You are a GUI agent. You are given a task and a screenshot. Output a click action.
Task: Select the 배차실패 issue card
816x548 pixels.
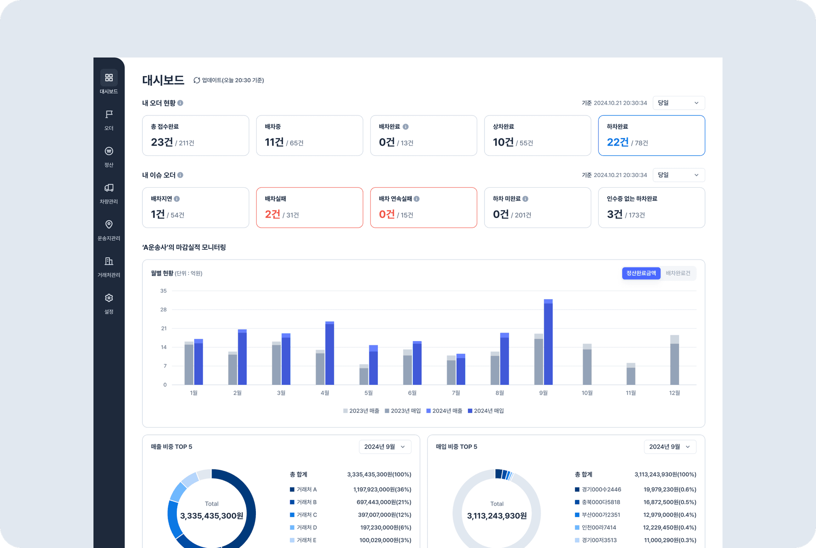tap(309, 208)
